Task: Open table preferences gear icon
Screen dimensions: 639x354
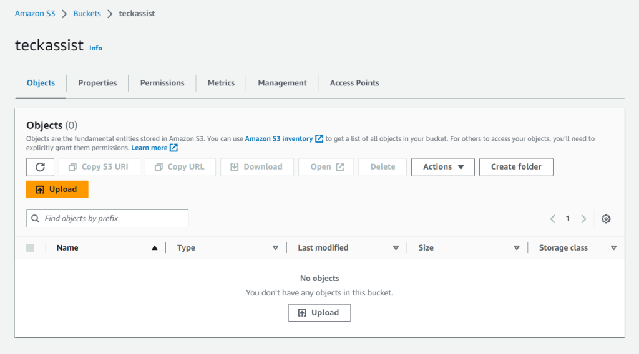Action: pyautogui.click(x=605, y=219)
